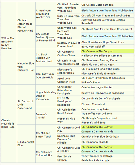Click Beida Black de Cathyja

pyautogui.click(x=95, y=160)
